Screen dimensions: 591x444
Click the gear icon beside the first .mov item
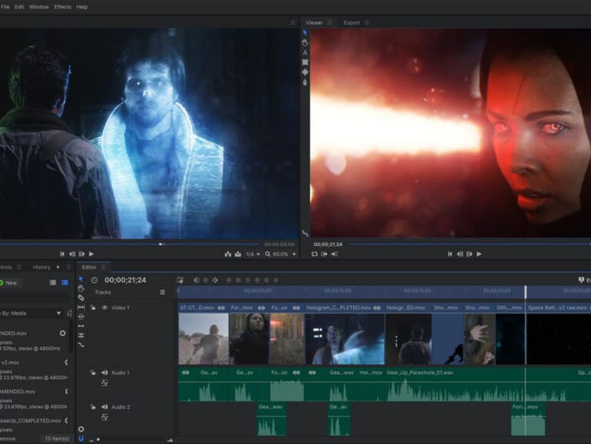[x=63, y=333]
